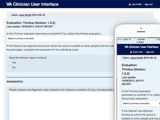Click the user icon beside Jane Smith

130,4
